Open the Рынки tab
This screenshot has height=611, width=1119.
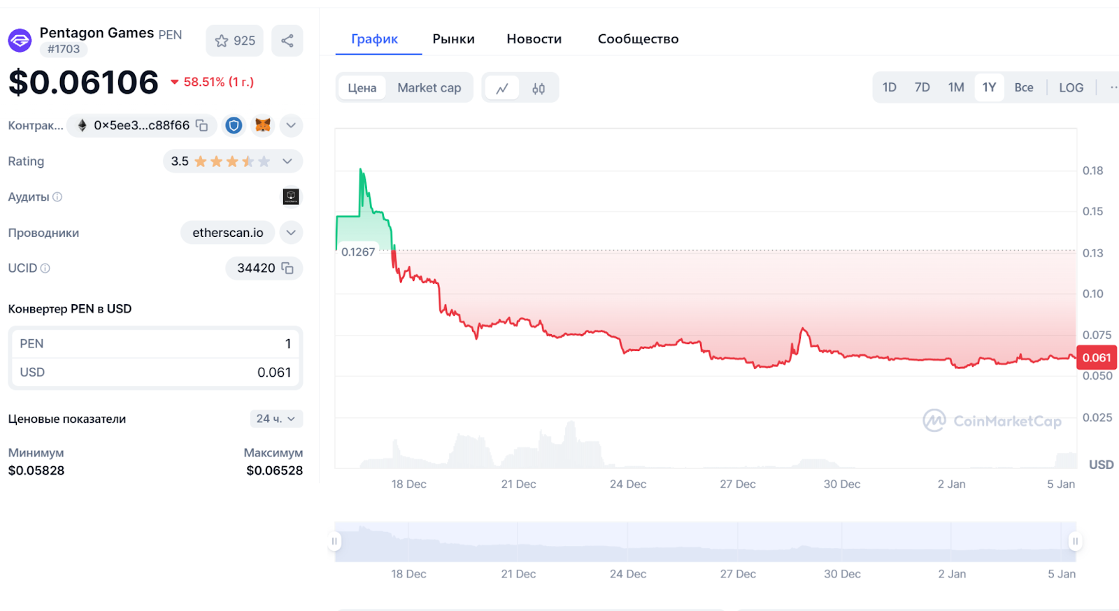(453, 39)
